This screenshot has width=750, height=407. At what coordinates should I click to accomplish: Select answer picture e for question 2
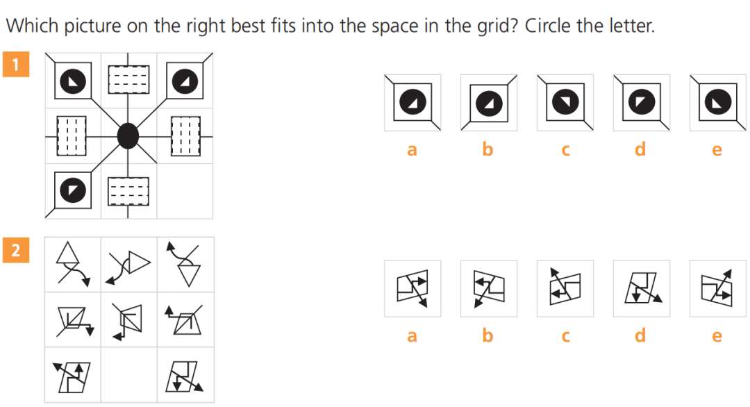pos(717,289)
